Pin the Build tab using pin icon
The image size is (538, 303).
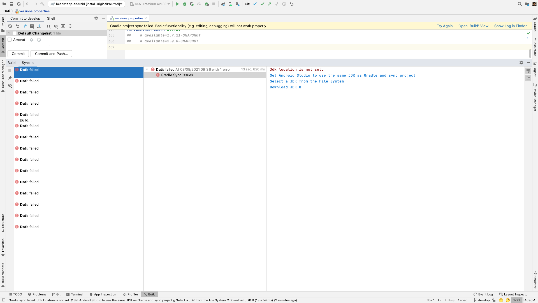tap(10, 78)
